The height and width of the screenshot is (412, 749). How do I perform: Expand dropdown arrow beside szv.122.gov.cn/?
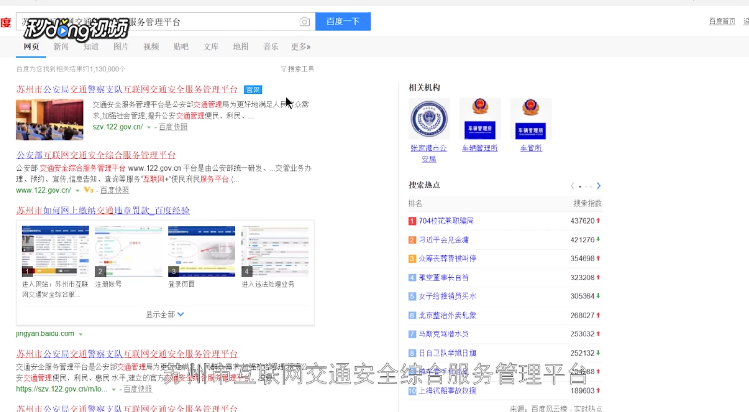(x=149, y=127)
